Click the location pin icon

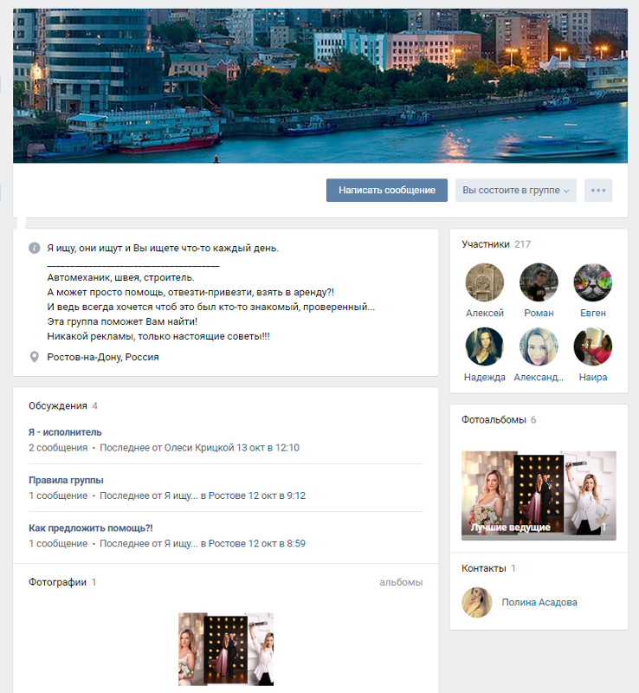point(34,357)
